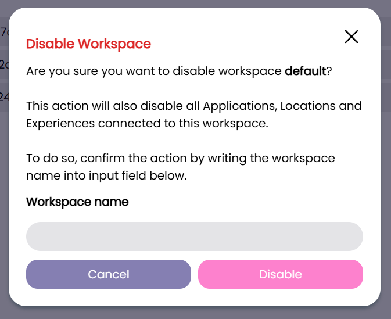
Task: Click the 'name into input field below' line
Action: click(106, 175)
